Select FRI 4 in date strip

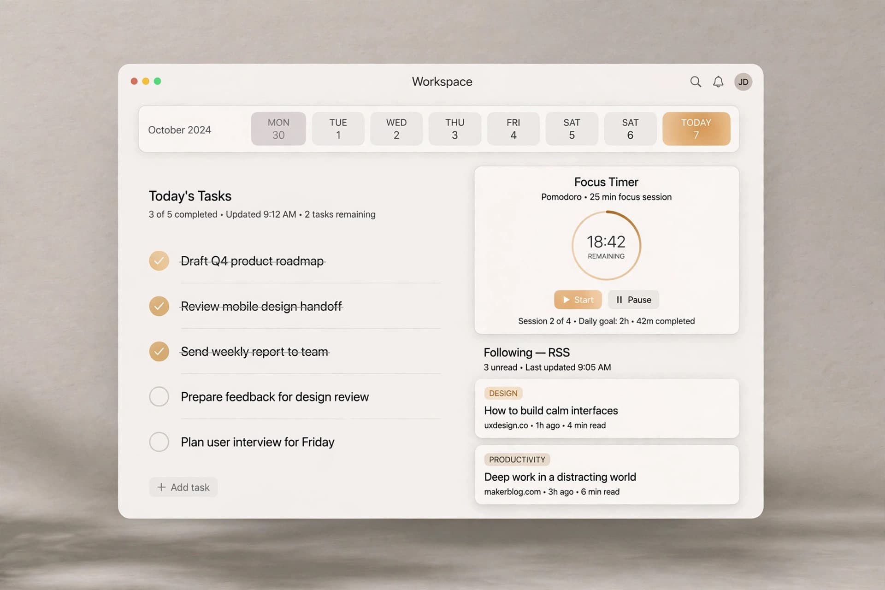tap(513, 129)
